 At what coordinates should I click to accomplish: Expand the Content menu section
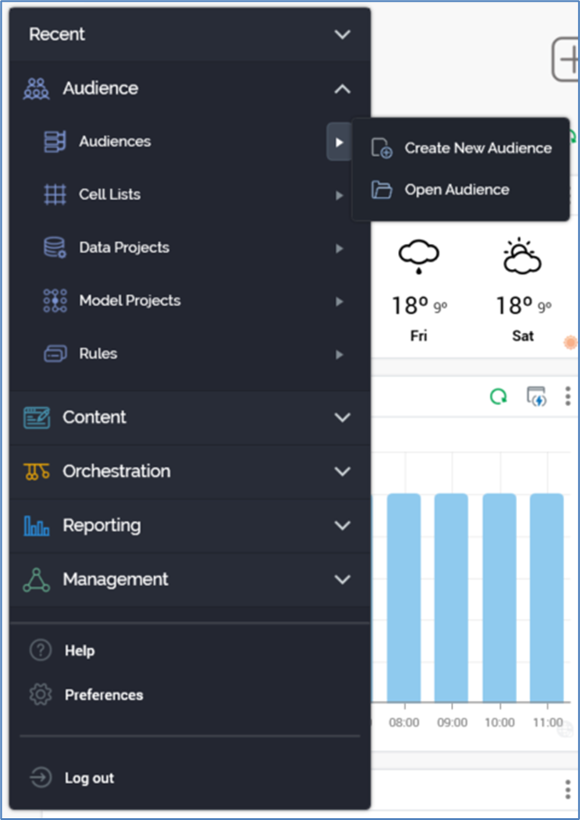[342, 418]
